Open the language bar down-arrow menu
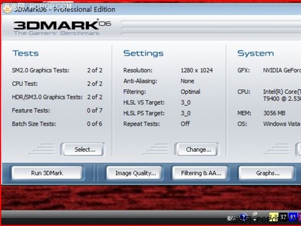This screenshot has width=301, height=226. click(x=255, y=220)
